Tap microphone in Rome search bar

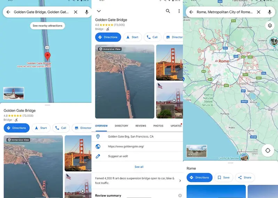point(270,12)
